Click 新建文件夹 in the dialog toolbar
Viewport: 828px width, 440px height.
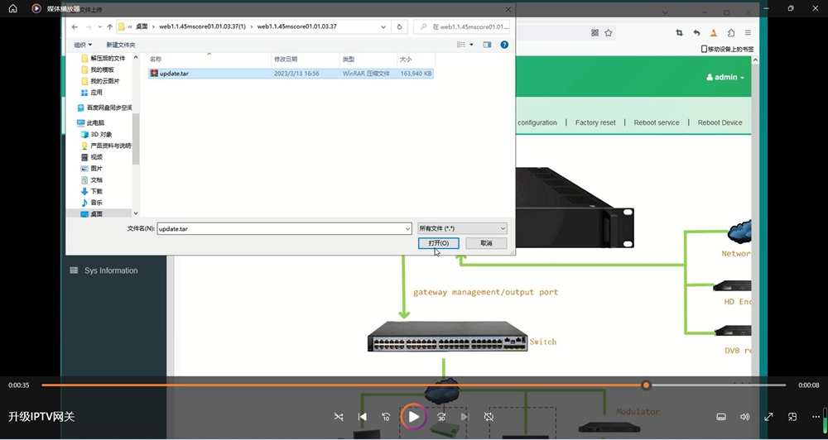[120, 45]
